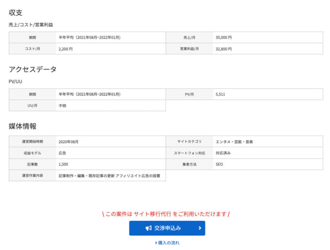Click the megaphone icon on 交渉申込み button

point(148,228)
